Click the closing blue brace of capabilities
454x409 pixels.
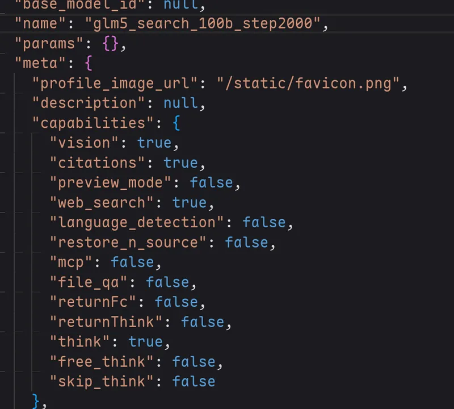[x=36, y=401]
